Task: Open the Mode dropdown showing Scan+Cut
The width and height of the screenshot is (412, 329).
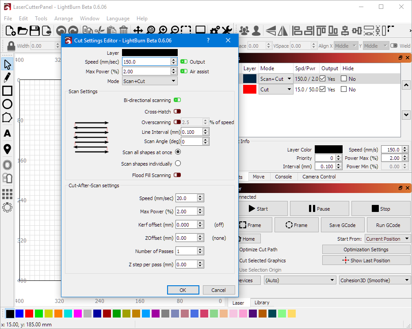Action: (149, 81)
